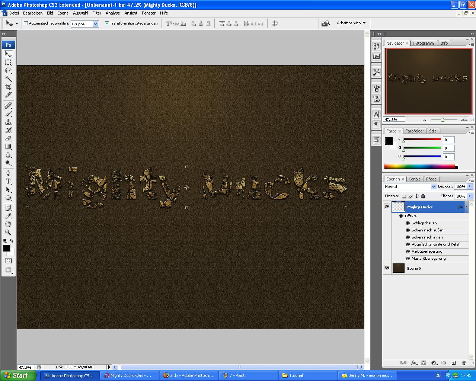
Task: Select the Clone Stamp tool
Action: tap(8, 122)
